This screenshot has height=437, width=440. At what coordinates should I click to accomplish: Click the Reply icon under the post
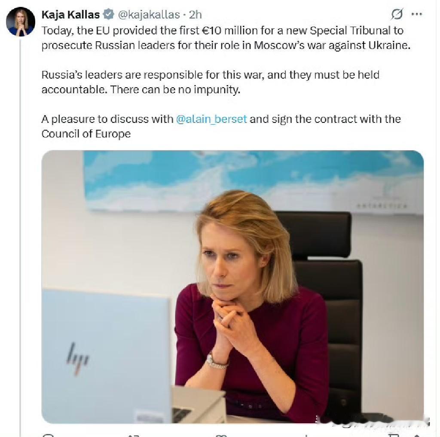click(49, 435)
